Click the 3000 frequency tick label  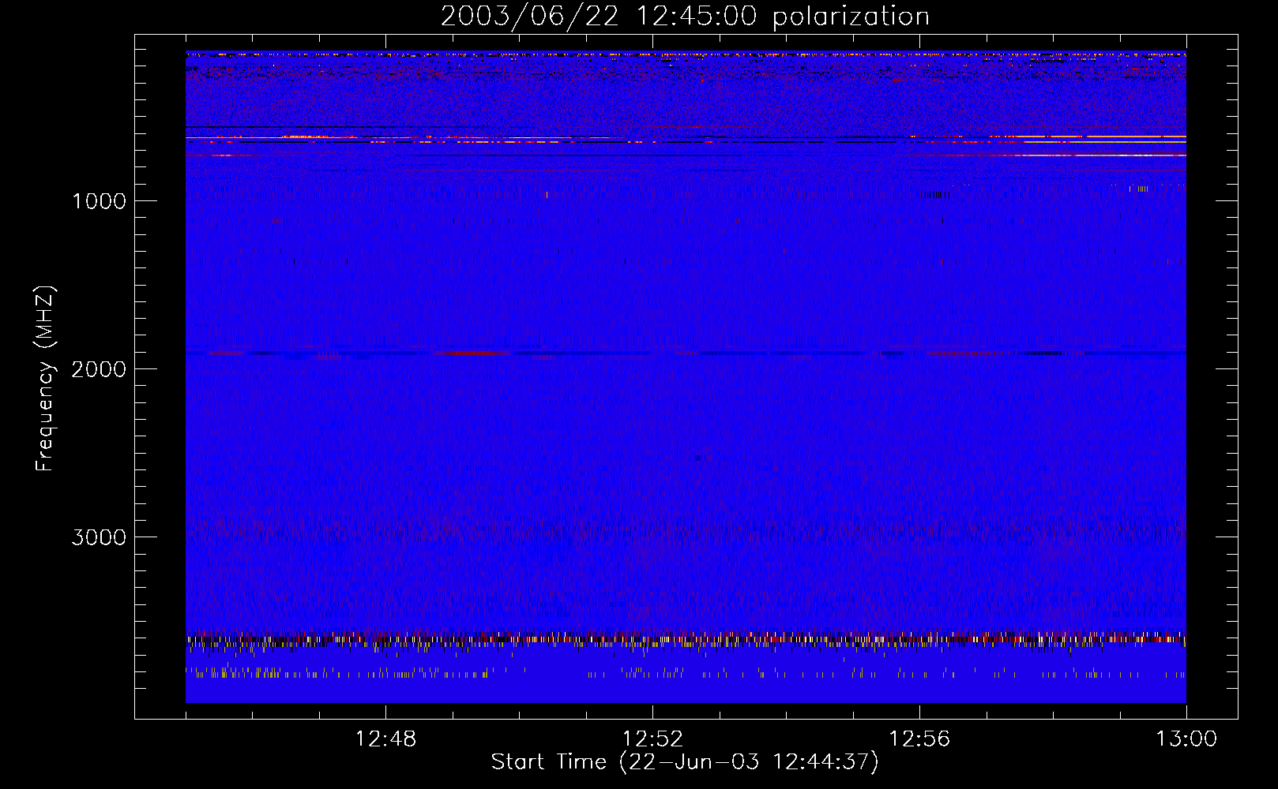99,537
